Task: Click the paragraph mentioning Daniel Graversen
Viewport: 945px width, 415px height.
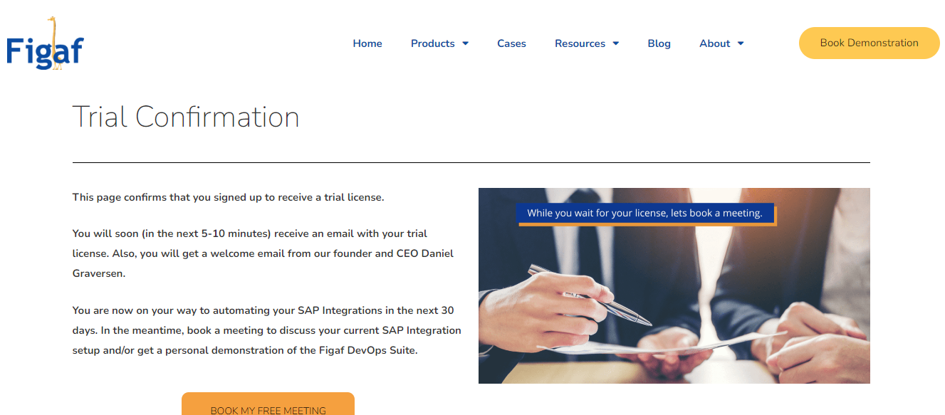Action: point(263,253)
